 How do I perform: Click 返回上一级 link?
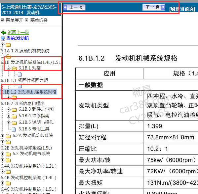point(18,33)
